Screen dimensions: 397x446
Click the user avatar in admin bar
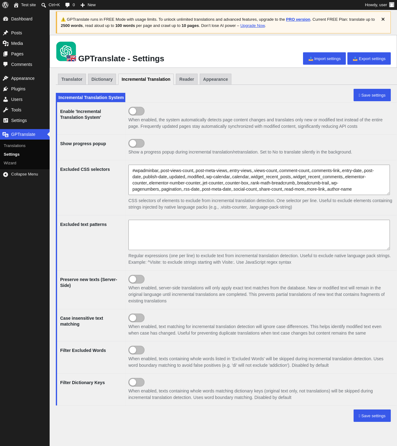point(392,5)
